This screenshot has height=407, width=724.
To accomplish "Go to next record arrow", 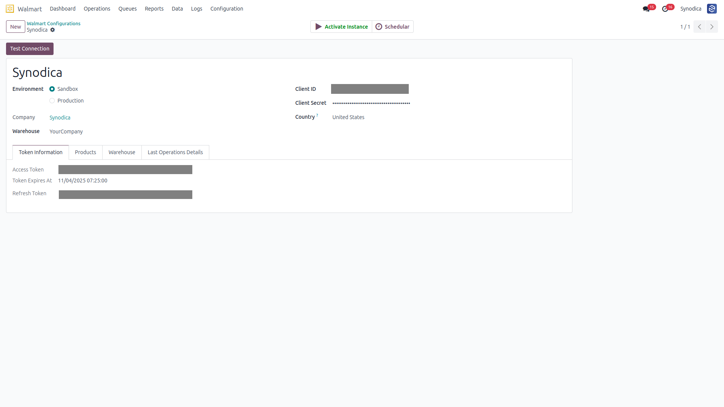I will tap(712, 27).
